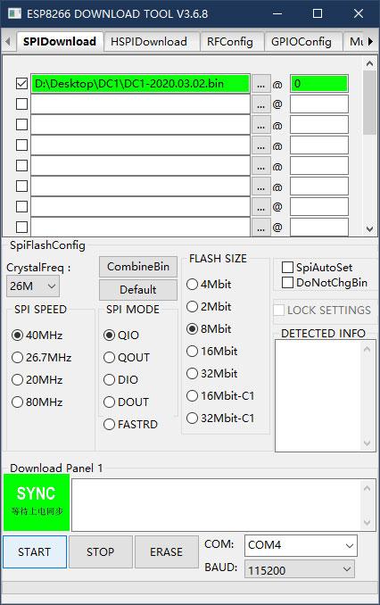The image size is (380, 605).
Task: Click the ESP8266 app icon in title bar
Action: click(x=14, y=13)
